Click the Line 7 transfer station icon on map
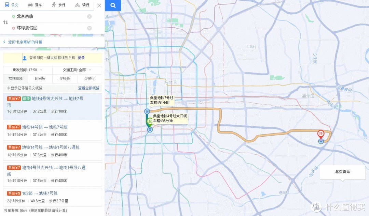Image resolution: width=369 pixels, height=216 pixels. click(x=147, y=111)
